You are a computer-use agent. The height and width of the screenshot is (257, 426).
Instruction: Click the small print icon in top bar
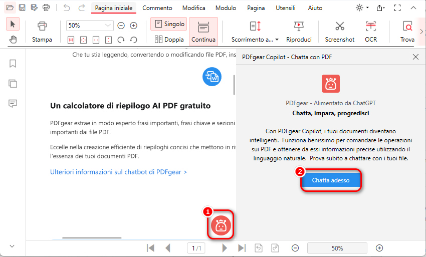(x=46, y=8)
